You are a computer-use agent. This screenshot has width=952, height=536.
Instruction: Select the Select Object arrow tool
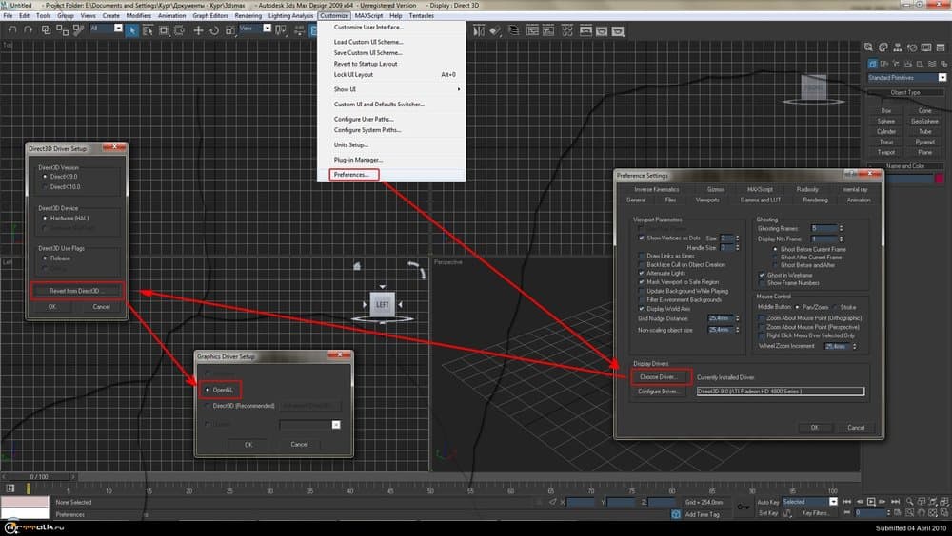133,29
